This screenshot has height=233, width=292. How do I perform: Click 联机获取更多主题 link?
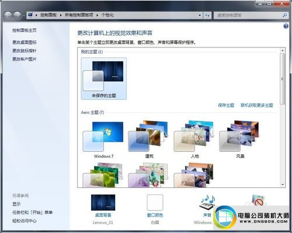point(257,105)
